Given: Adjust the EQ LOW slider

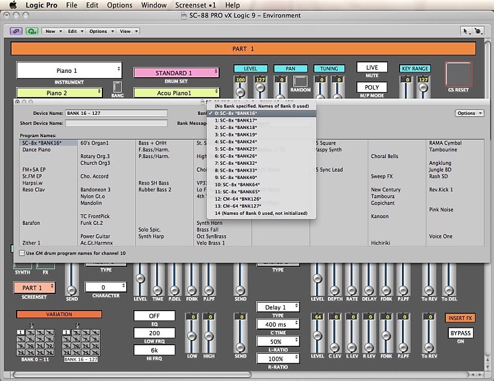Looking at the screenshot, I should [x=192, y=336].
